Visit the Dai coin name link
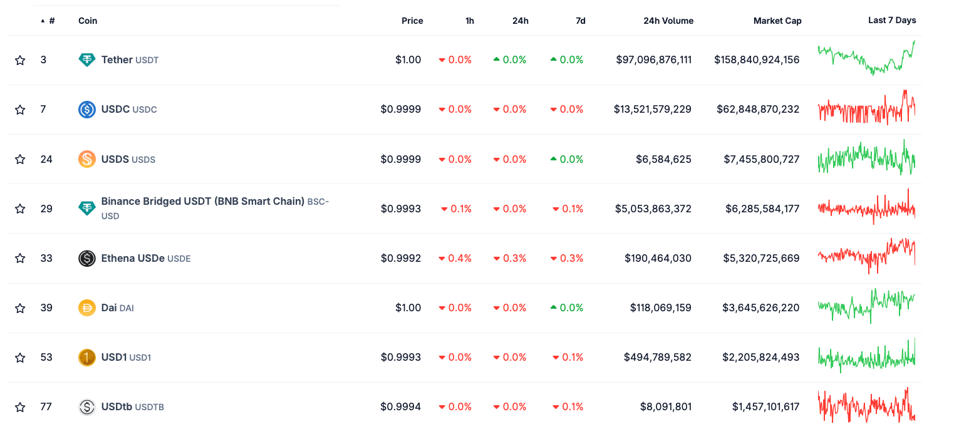This screenshot has height=429, width=954. 118,308
